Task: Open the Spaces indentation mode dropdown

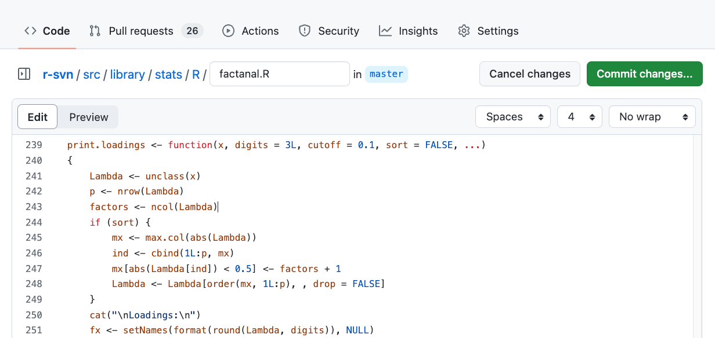Action: tap(512, 116)
